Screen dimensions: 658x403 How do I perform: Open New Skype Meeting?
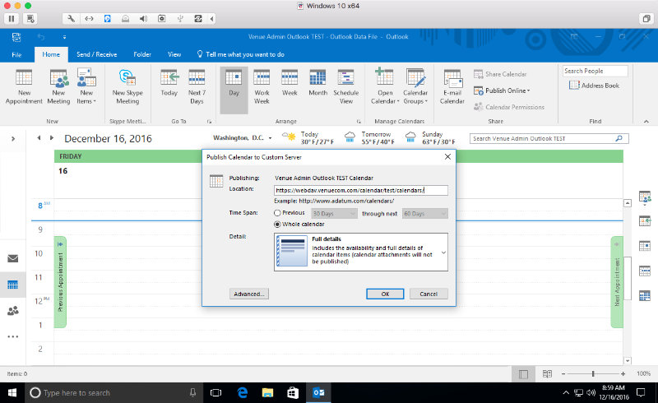pyautogui.click(x=127, y=79)
